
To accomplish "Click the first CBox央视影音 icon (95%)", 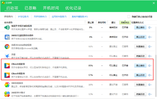I will [x=7, y=66].
